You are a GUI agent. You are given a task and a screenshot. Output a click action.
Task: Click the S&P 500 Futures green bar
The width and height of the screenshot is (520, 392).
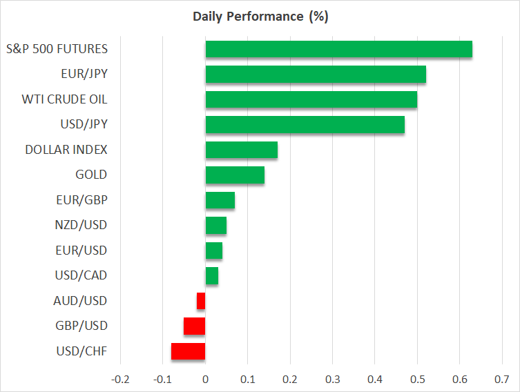coord(338,50)
